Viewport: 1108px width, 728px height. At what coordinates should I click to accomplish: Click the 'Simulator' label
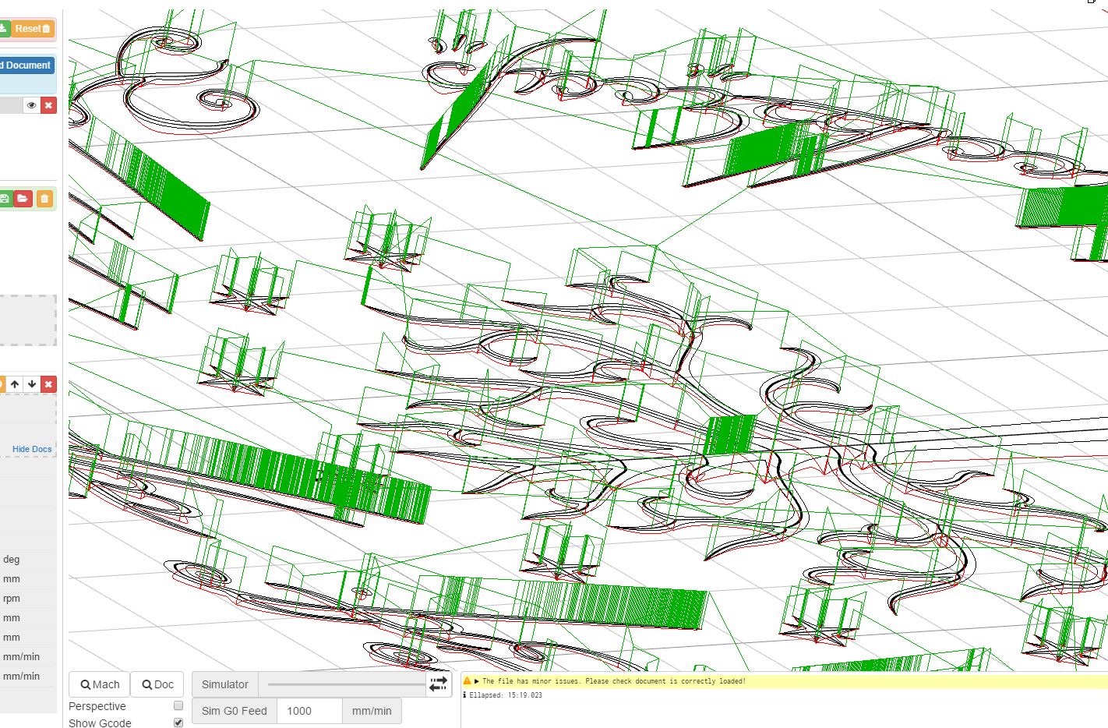coord(225,684)
